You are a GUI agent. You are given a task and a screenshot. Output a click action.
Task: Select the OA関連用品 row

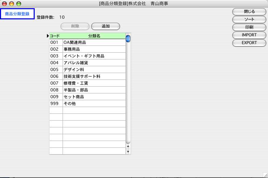pos(94,42)
